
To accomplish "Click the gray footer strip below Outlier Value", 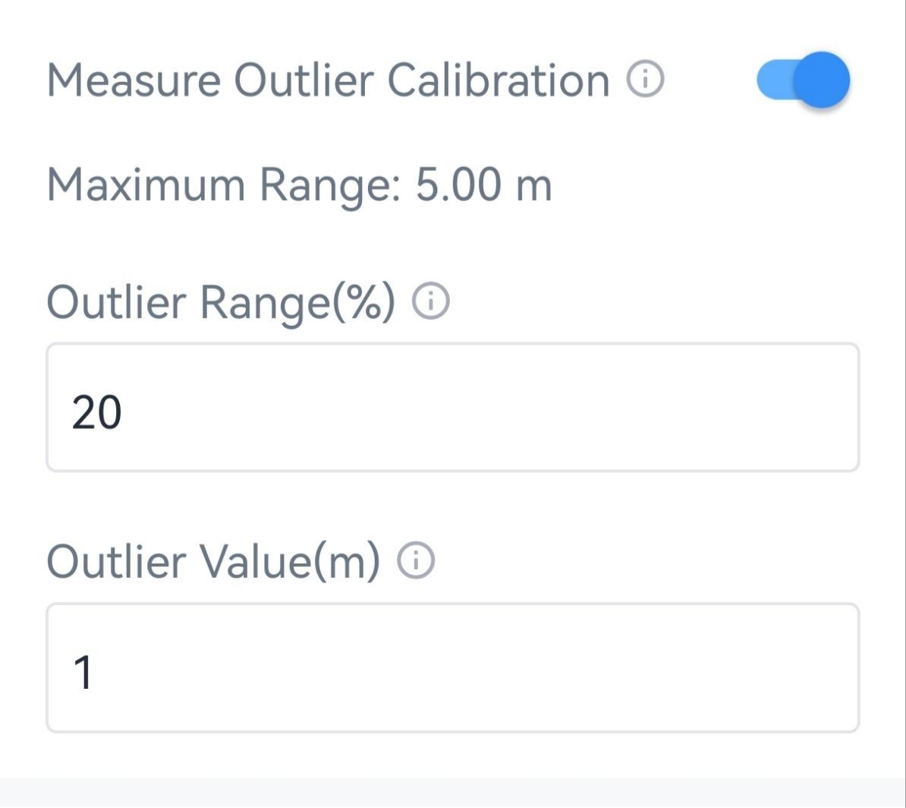I will pos(452,793).
